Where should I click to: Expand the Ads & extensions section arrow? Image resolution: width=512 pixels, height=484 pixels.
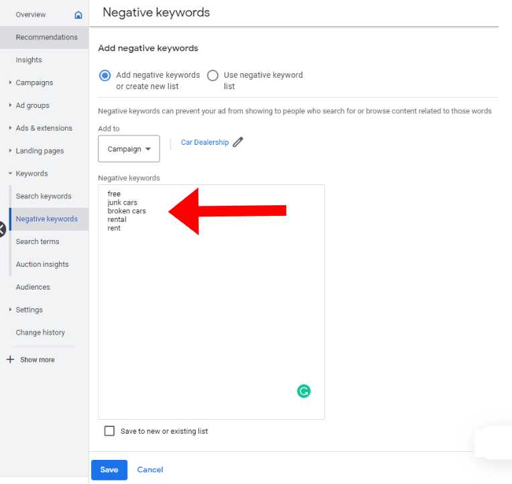10,128
